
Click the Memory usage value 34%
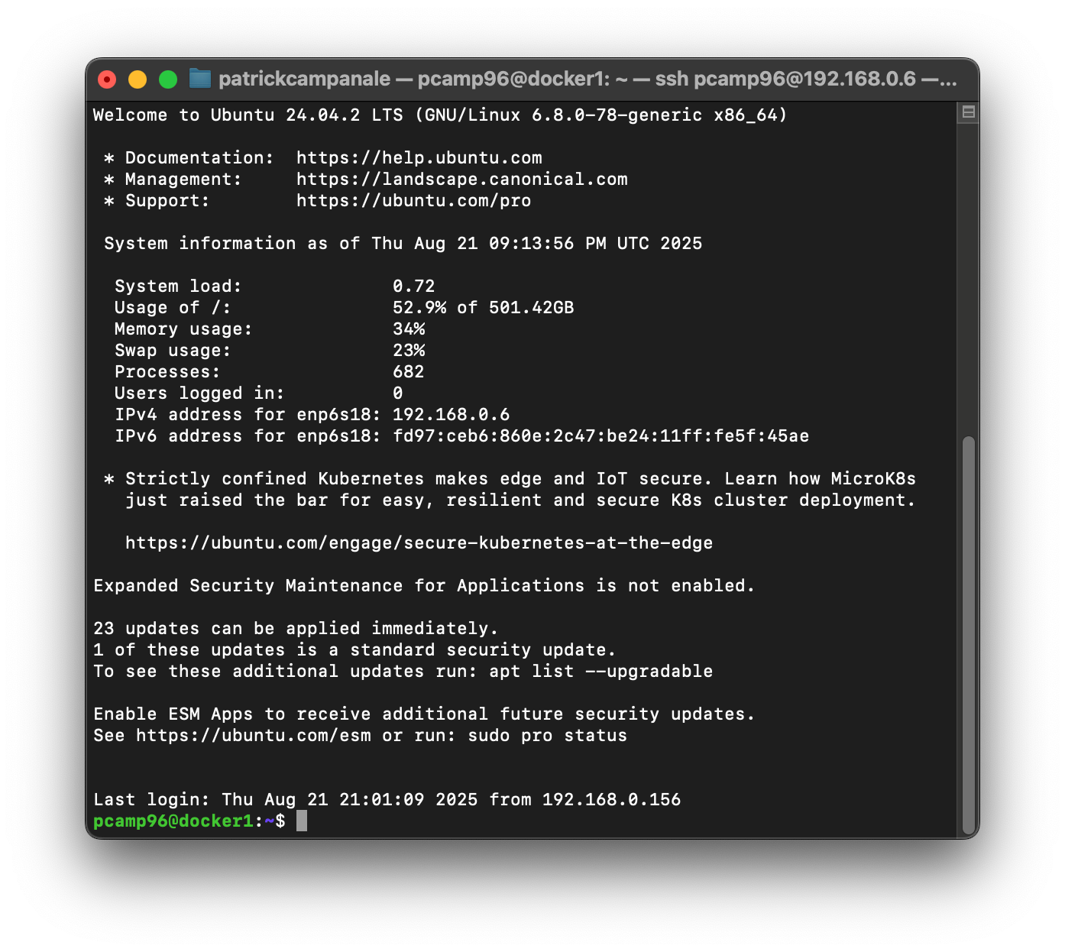[x=409, y=329]
